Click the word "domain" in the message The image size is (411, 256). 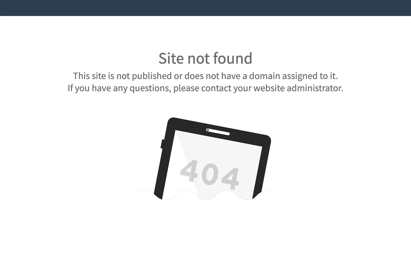coord(265,76)
